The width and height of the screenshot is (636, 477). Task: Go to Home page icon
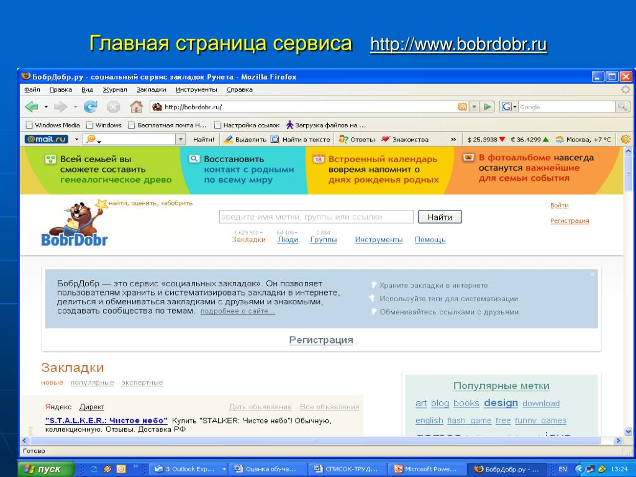pyautogui.click(x=136, y=107)
